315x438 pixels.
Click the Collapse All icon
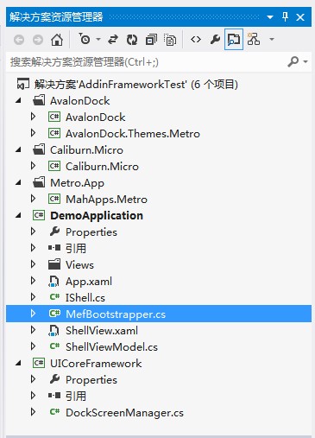151,40
